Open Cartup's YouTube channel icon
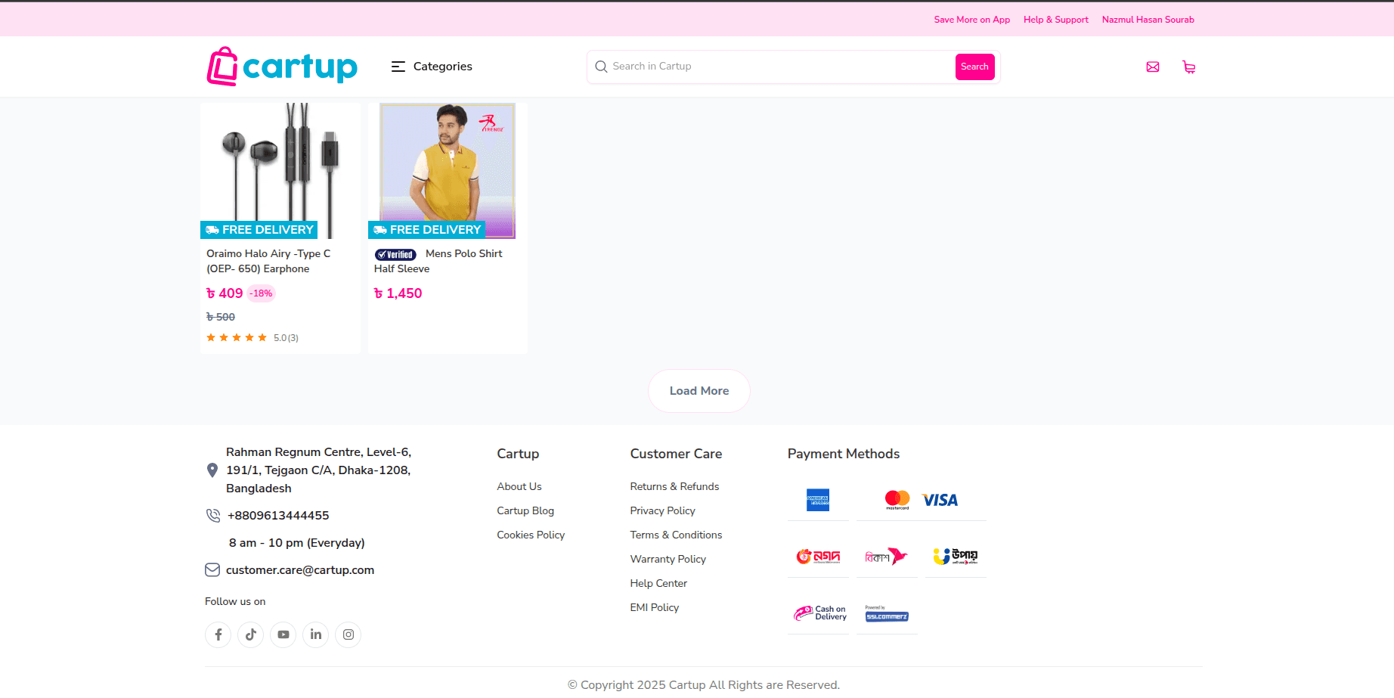The image size is (1394, 698). pyautogui.click(x=283, y=634)
